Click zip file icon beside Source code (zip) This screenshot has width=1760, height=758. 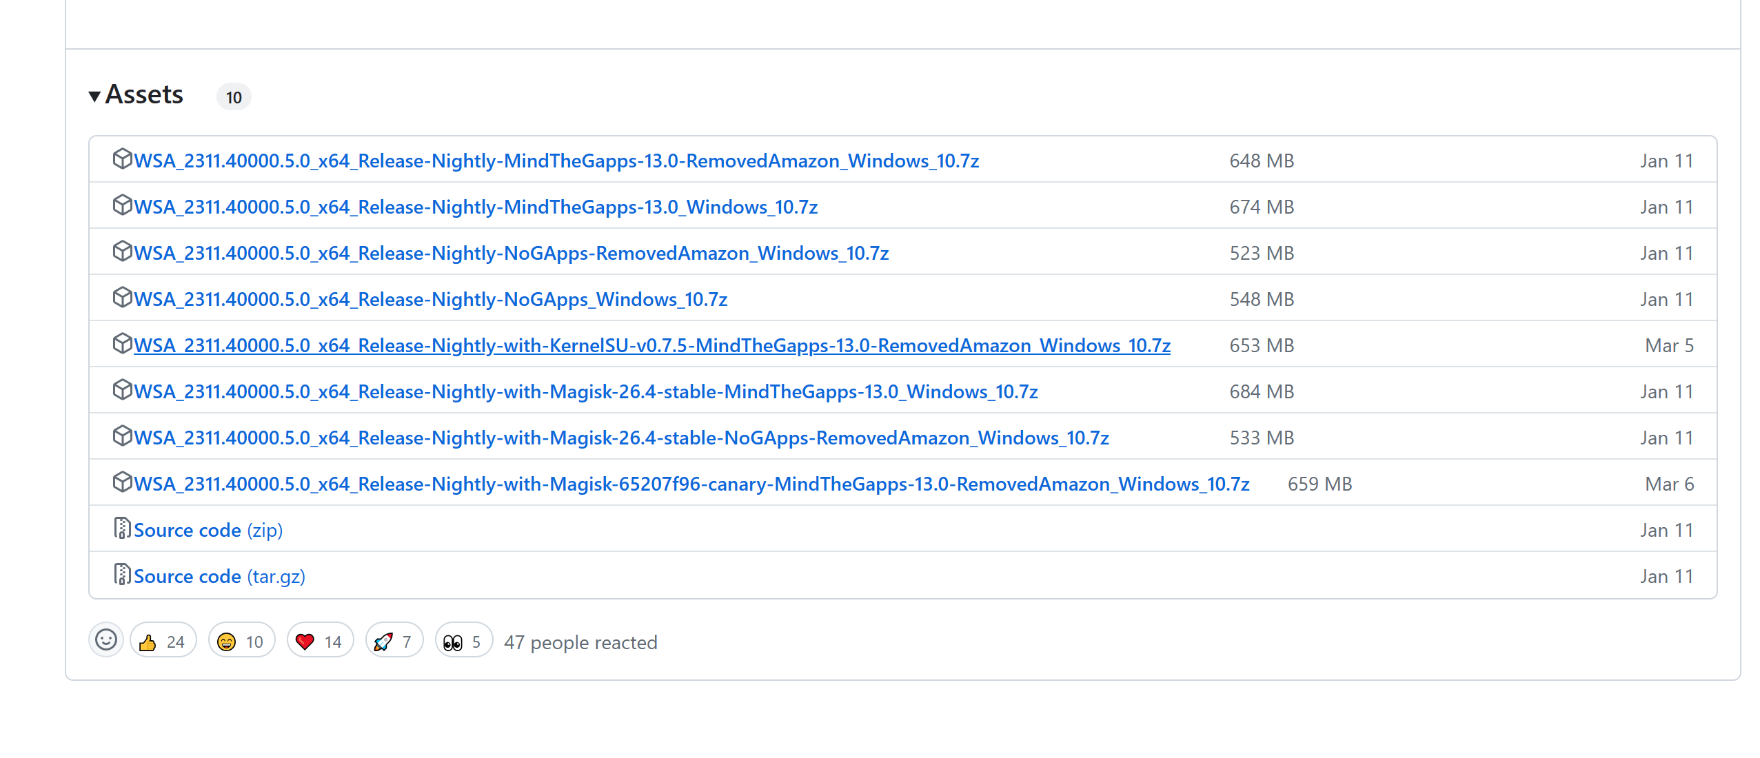tap(122, 529)
